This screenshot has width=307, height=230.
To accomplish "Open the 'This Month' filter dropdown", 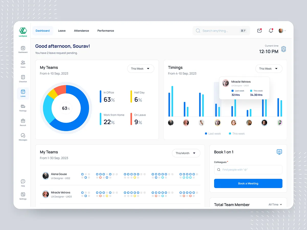I will 186,153.
